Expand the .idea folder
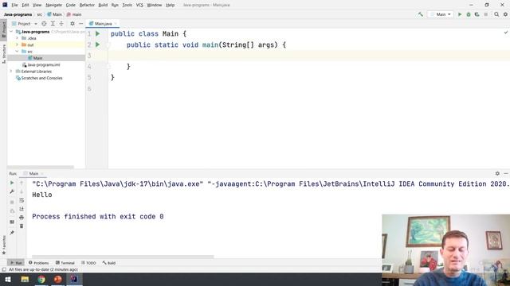 [x=18, y=38]
